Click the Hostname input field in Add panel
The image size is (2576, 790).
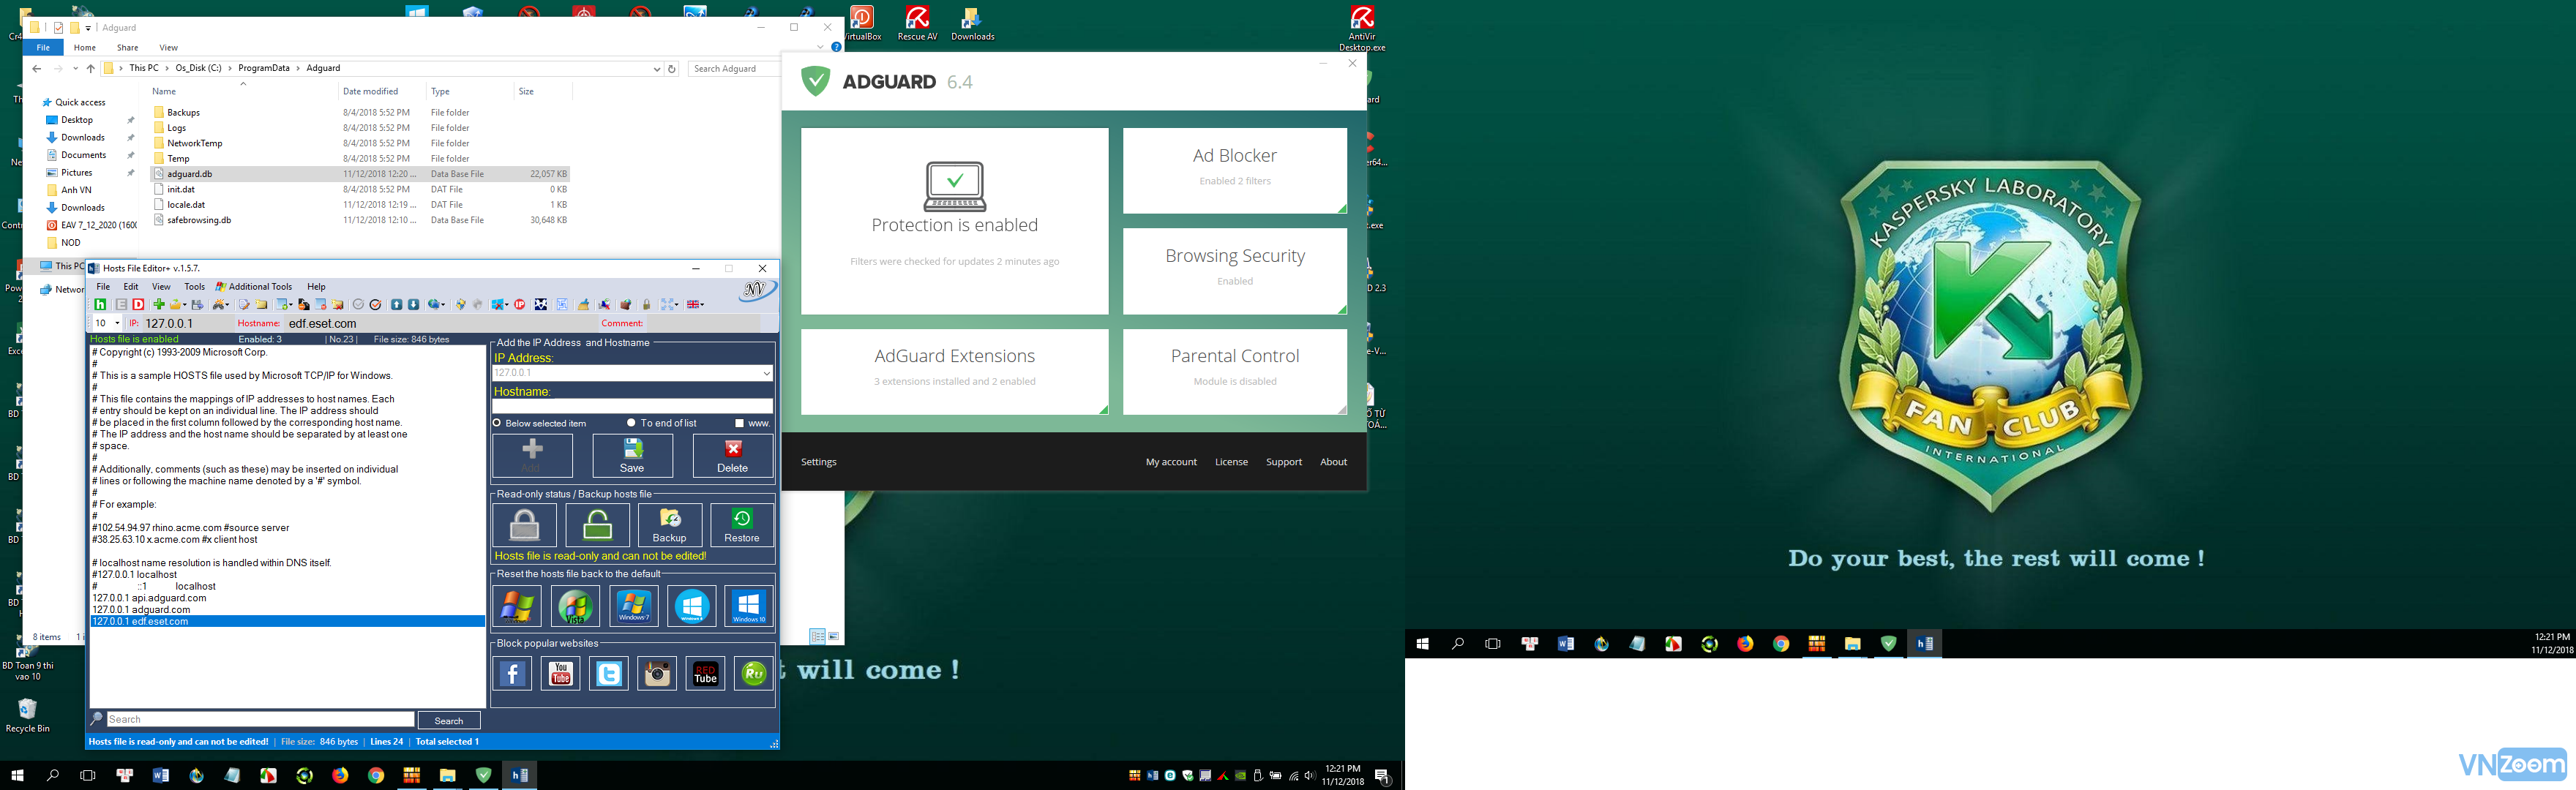[x=632, y=407]
